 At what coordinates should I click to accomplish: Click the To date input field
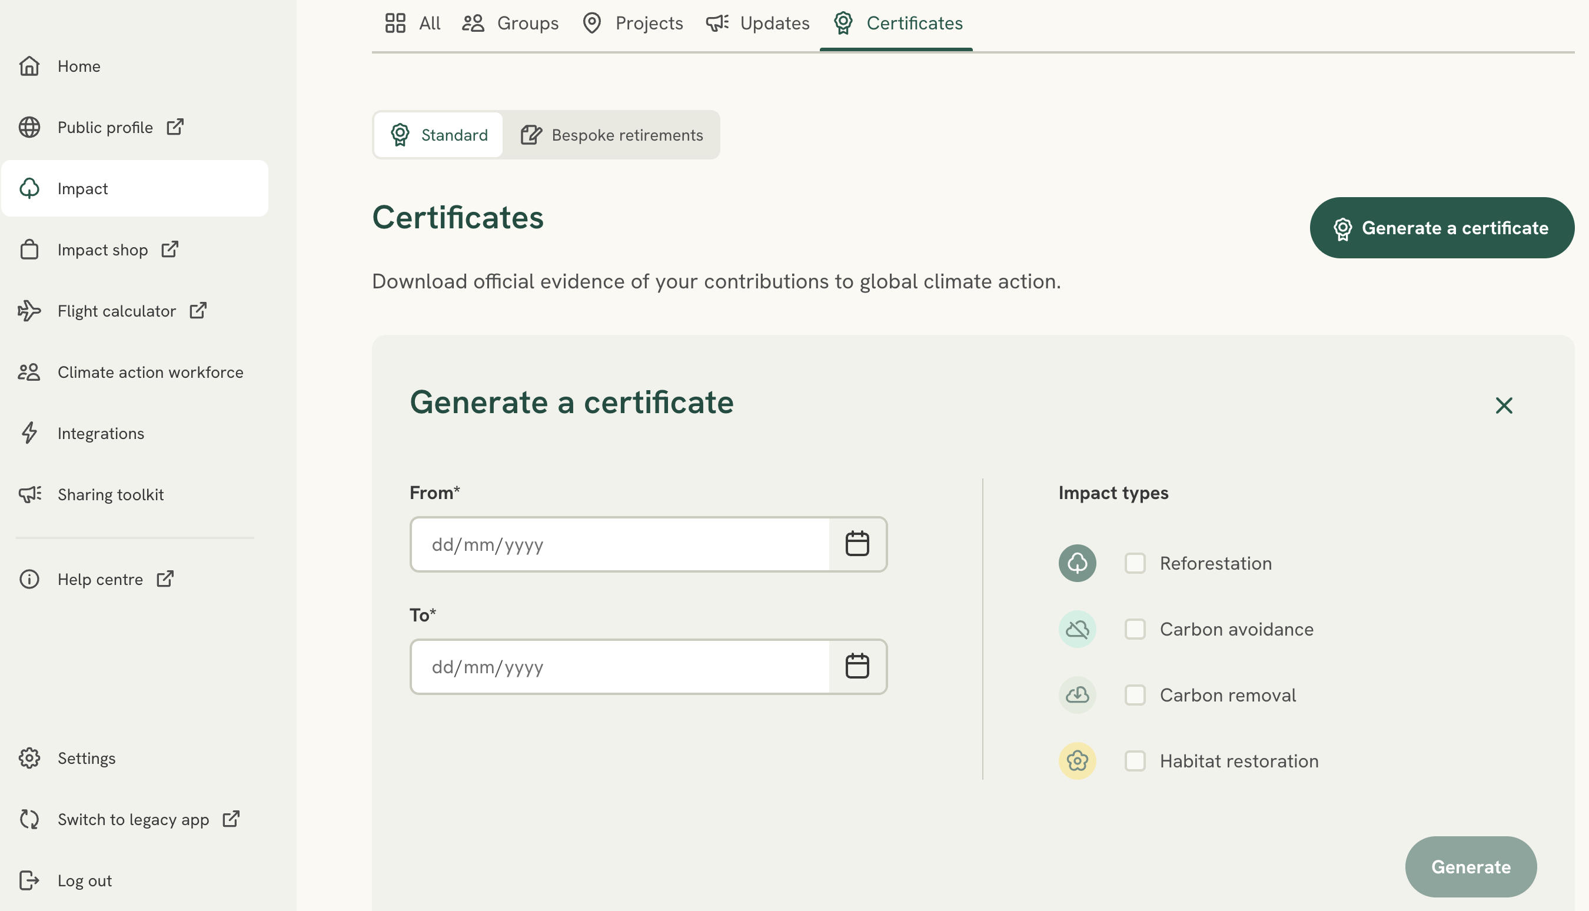(620, 666)
